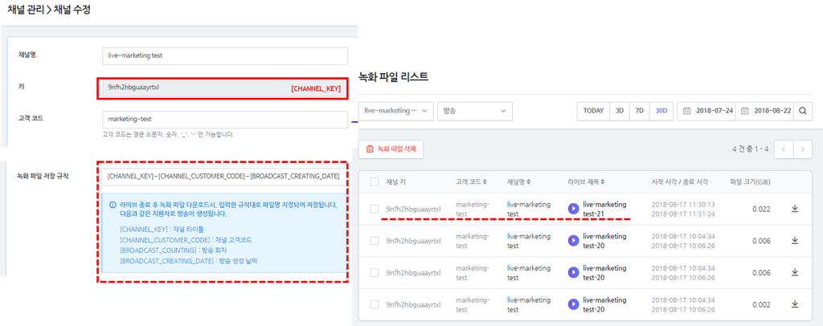Select the checkbox of the 0.002 GiB row

375,304
